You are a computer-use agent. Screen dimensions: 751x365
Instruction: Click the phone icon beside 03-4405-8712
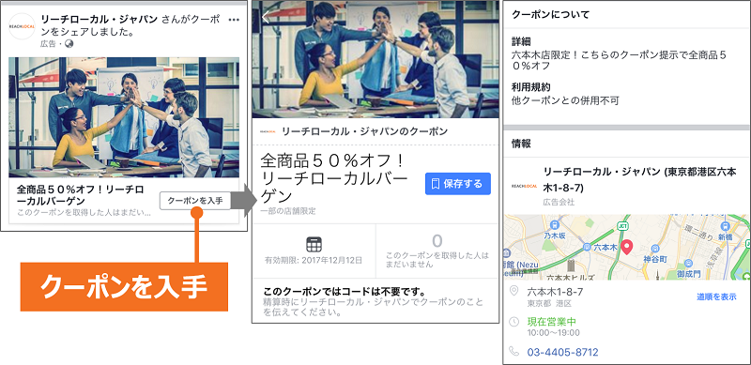tap(513, 352)
